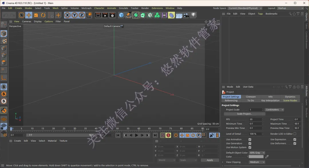Open View Clipping Medium dropdown
Screen dimensions: 309x168
click(257, 162)
